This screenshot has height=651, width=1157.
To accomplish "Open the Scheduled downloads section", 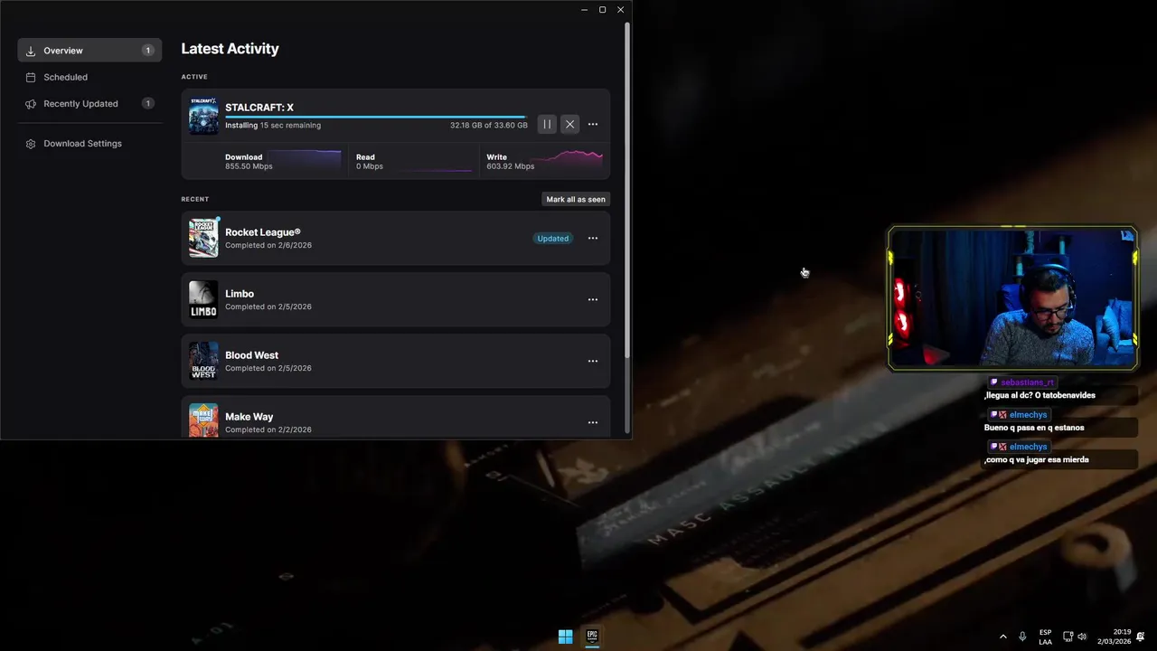I will 89,77.
